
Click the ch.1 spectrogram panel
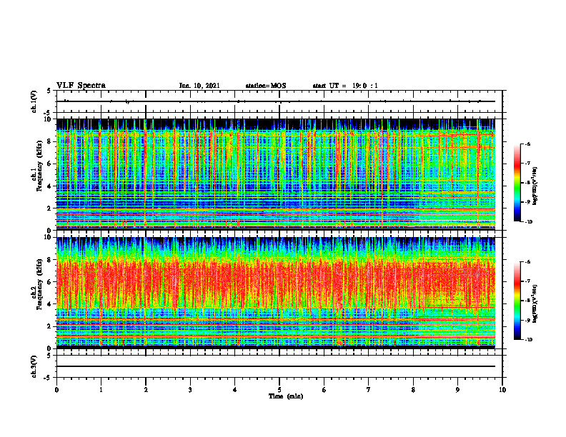[276, 174]
